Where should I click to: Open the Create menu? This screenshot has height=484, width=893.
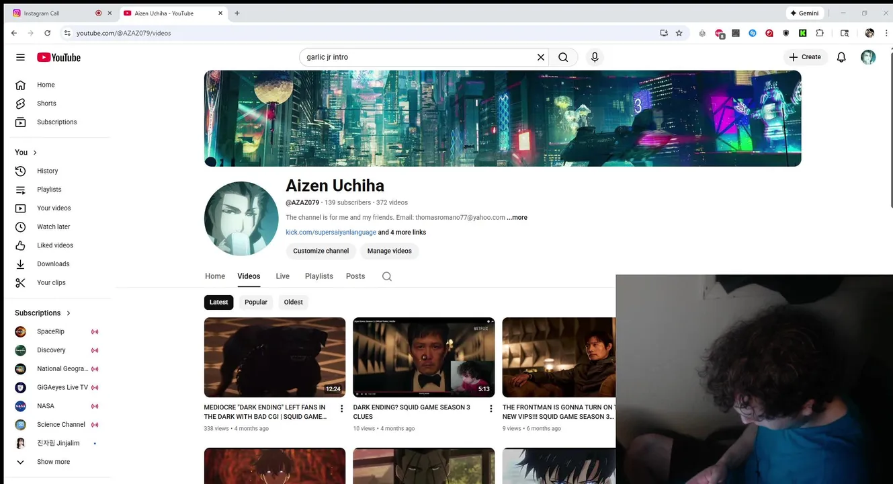tap(805, 57)
